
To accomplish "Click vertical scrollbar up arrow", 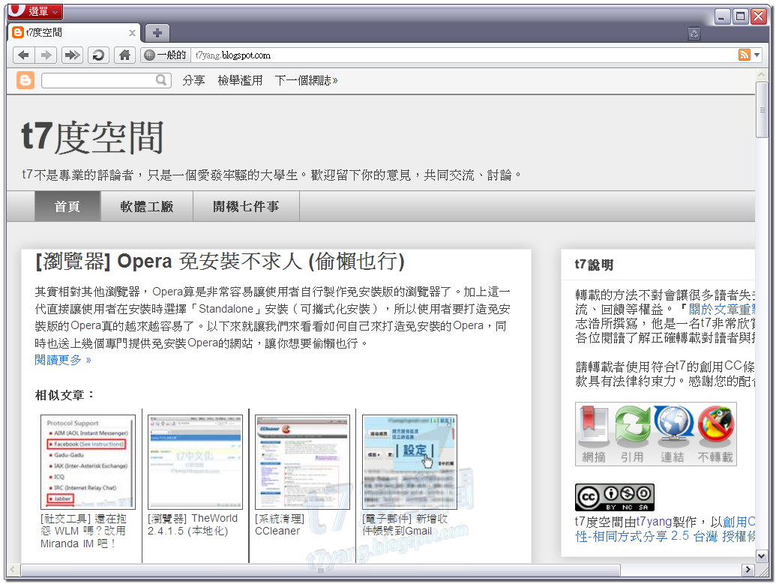I will [762, 75].
